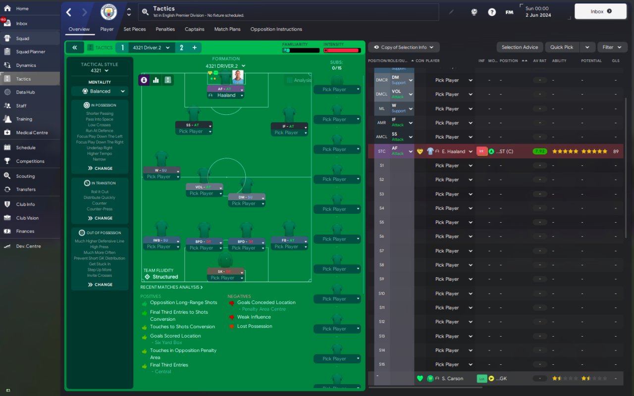Open the Squad Planner sidebar icon
Viewport: 634px width, 396px height.
[x=7, y=51]
